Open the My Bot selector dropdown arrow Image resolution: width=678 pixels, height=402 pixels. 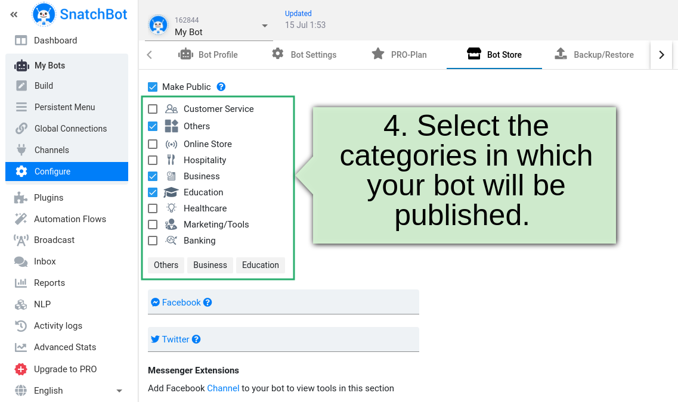click(265, 26)
